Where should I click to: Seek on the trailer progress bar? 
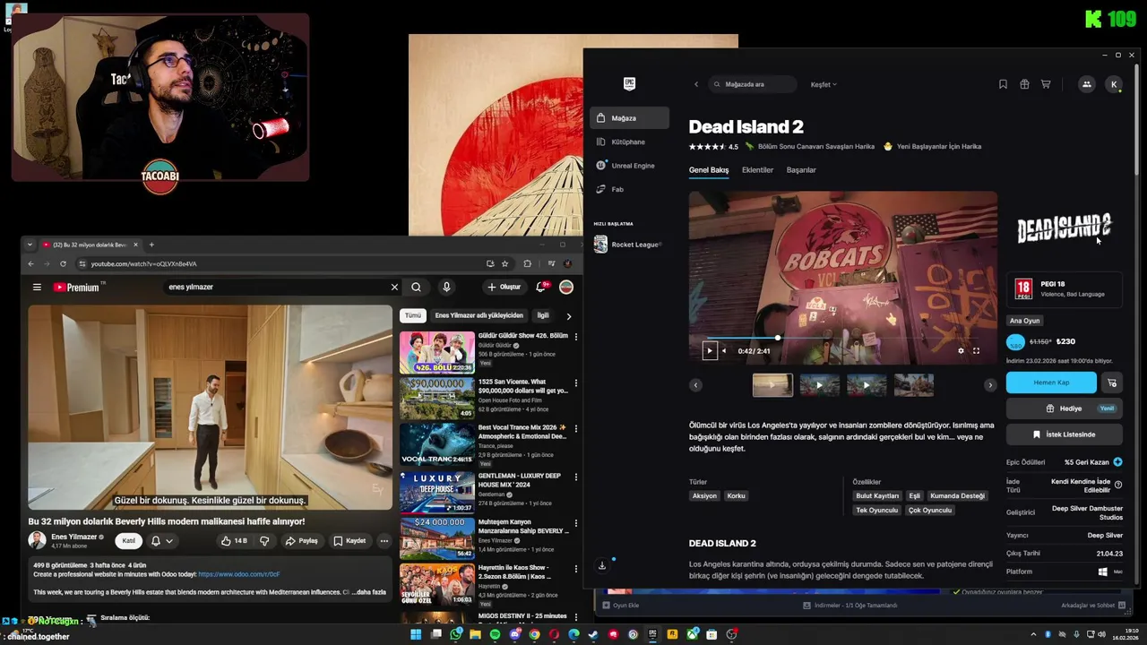(x=842, y=338)
